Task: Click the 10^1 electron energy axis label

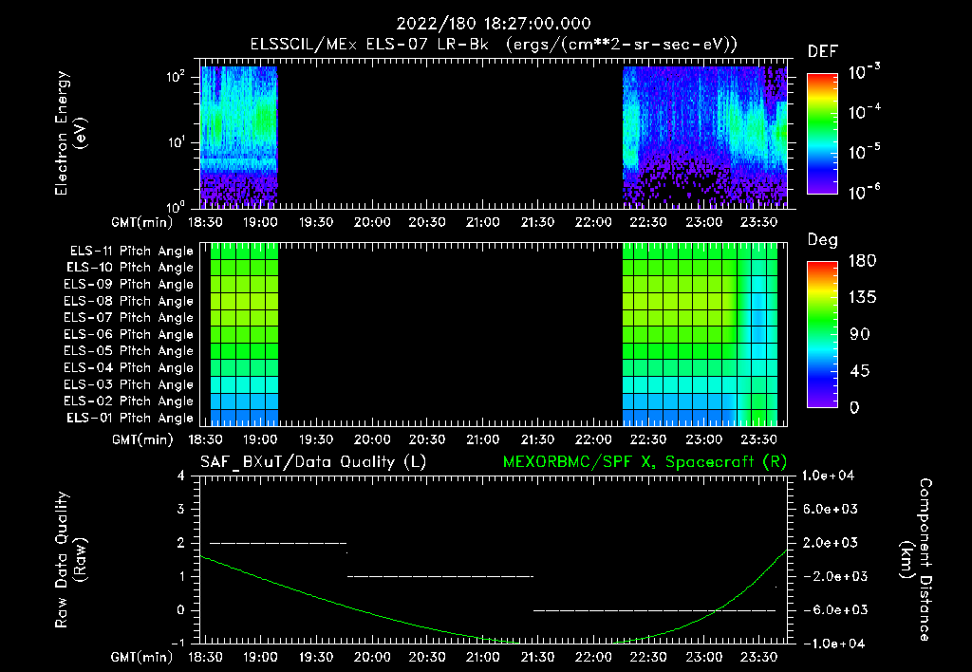Action: (176, 142)
